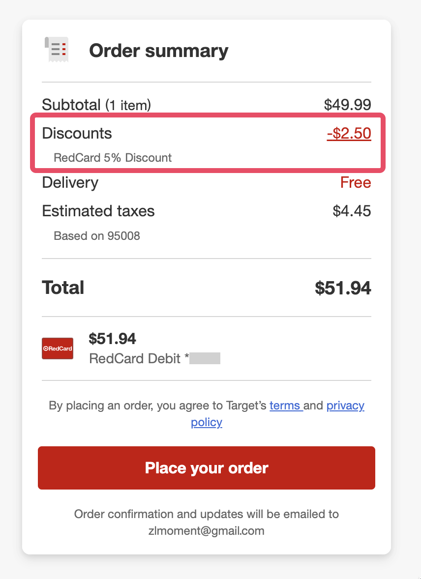Click the $49.99 subtotal amount
This screenshot has height=579, width=421.
click(347, 105)
